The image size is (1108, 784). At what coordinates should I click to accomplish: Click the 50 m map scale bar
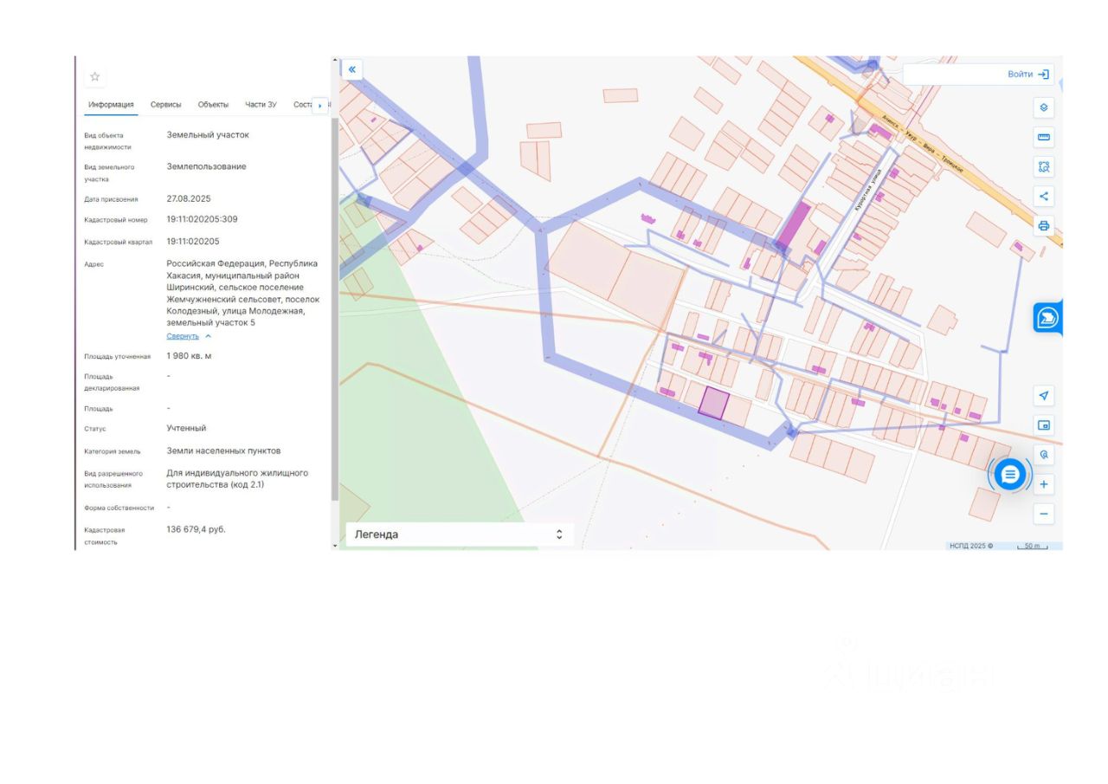pyautogui.click(x=1031, y=546)
